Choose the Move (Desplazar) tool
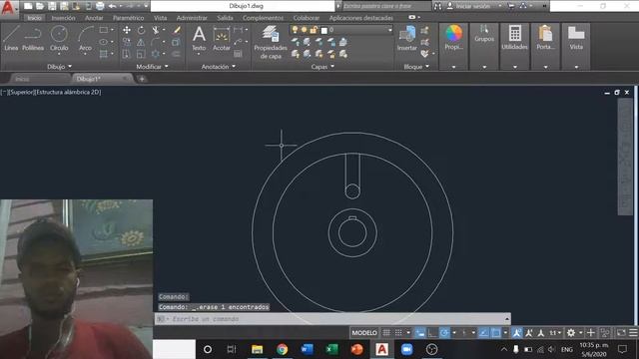Screen dimensions: 639x359 pos(127,30)
